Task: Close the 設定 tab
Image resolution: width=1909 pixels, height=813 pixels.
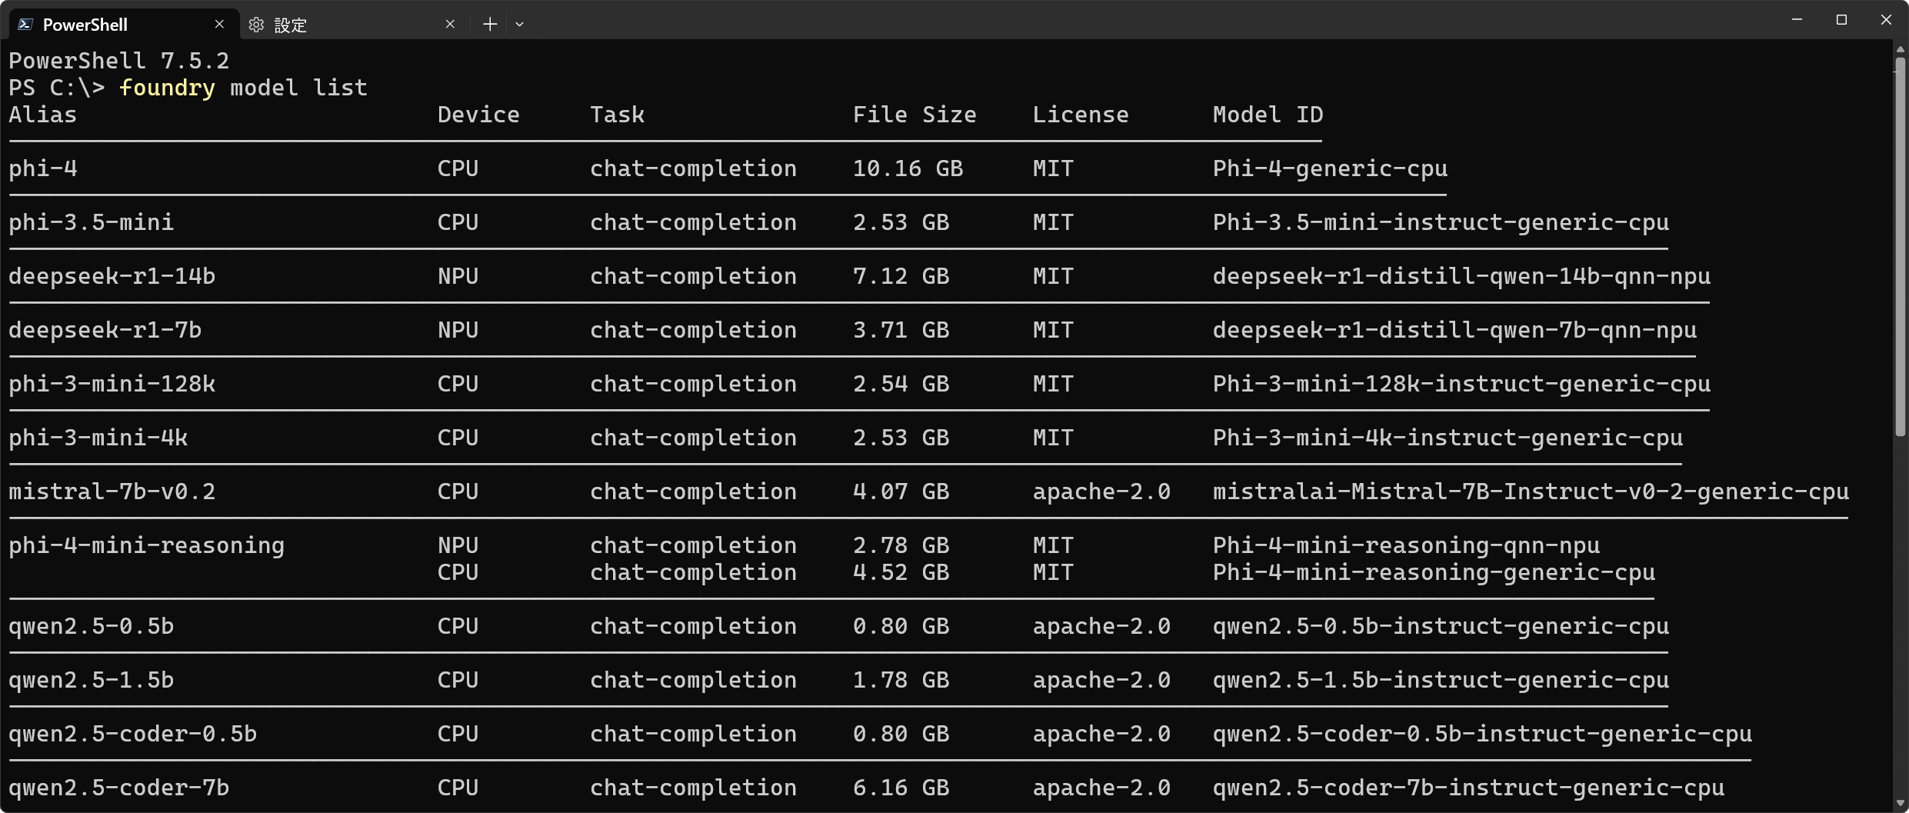Action: tap(450, 25)
